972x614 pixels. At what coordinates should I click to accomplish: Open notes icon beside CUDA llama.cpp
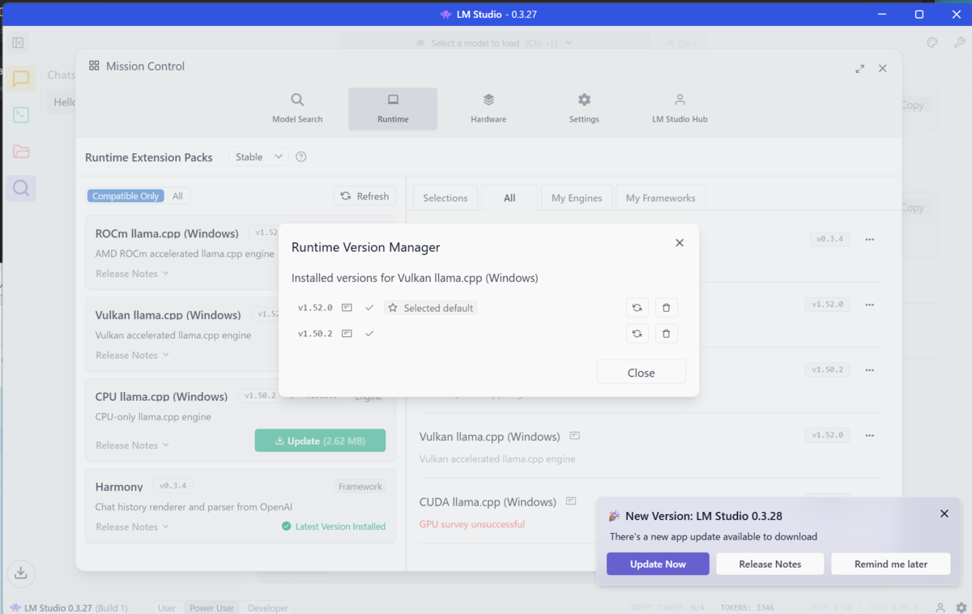(571, 501)
